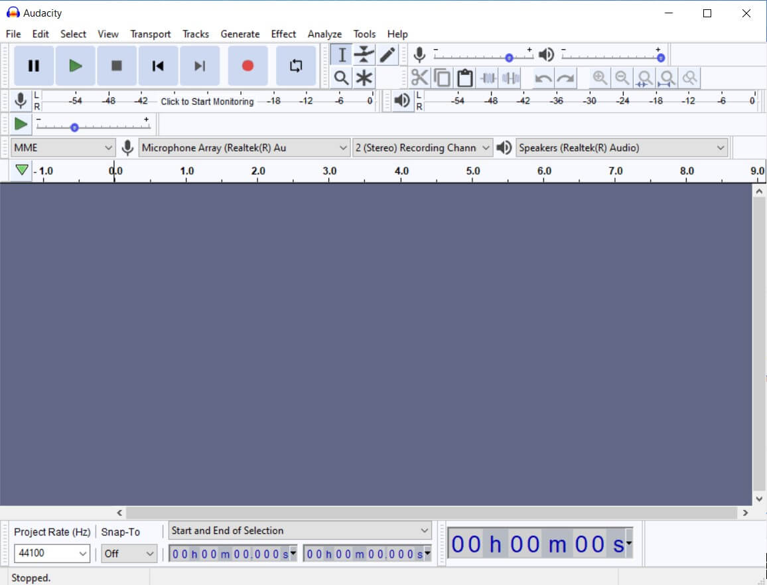Choose the Zoom magnifier tool
Image resolution: width=767 pixels, height=585 pixels.
[341, 78]
